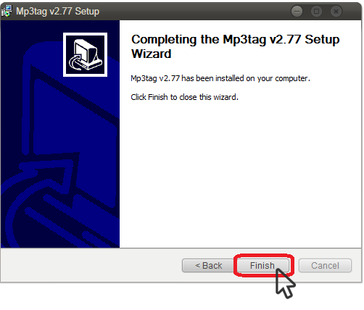The height and width of the screenshot is (310, 364).
Task: Click Finish to close the setup wizard
Action: [x=262, y=266]
